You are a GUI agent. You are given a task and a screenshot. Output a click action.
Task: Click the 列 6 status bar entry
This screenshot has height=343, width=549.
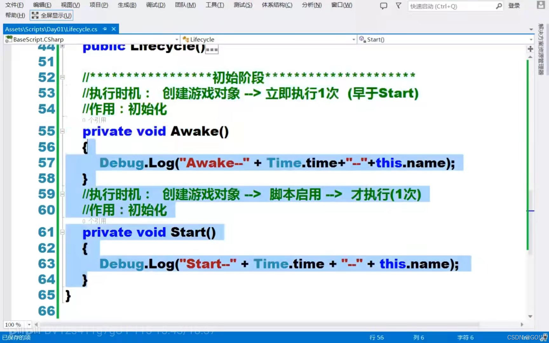[418, 337]
